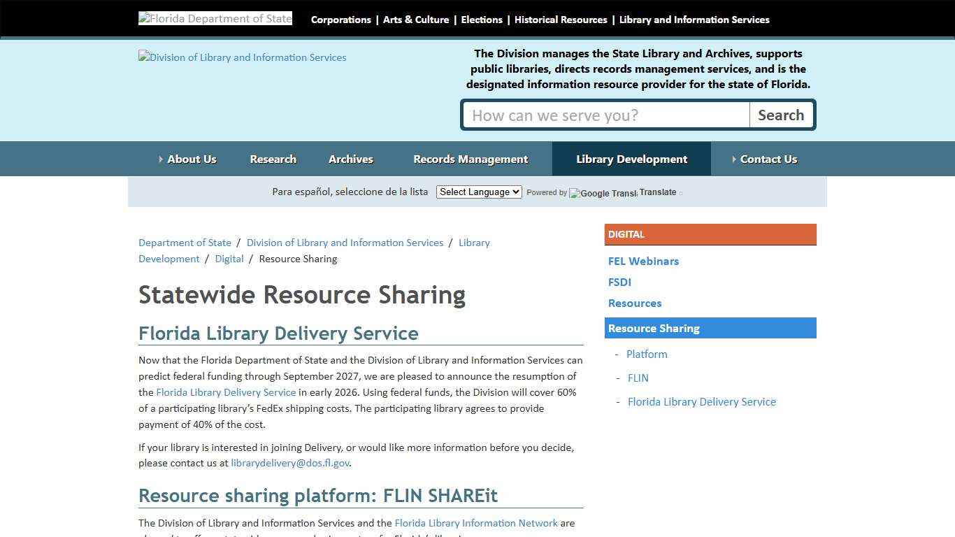Click the Florida Department of State logo
955x537 pixels.
[215, 18]
